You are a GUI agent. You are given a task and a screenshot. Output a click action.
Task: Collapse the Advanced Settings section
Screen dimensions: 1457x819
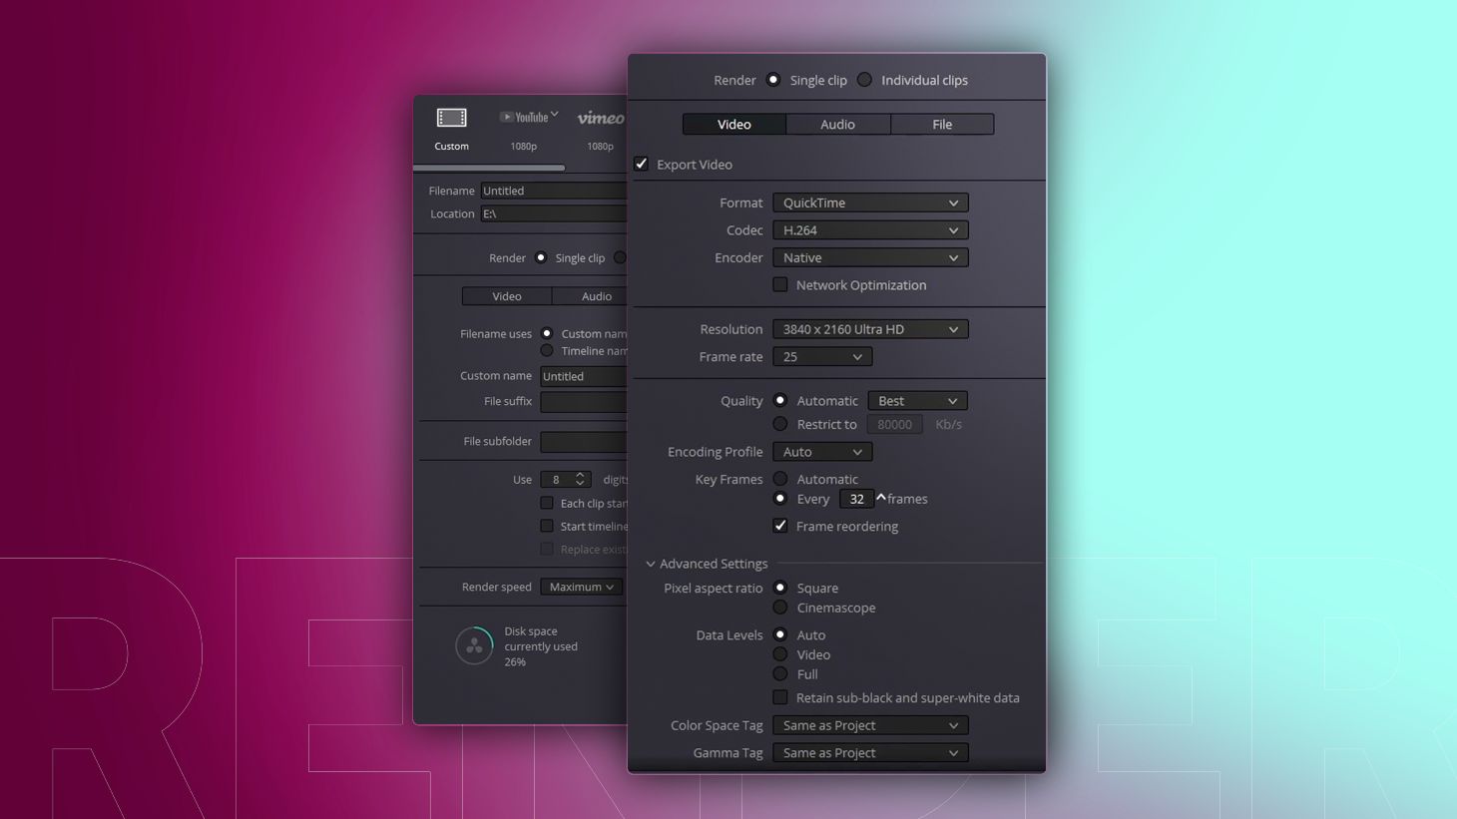click(x=651, y=564)
